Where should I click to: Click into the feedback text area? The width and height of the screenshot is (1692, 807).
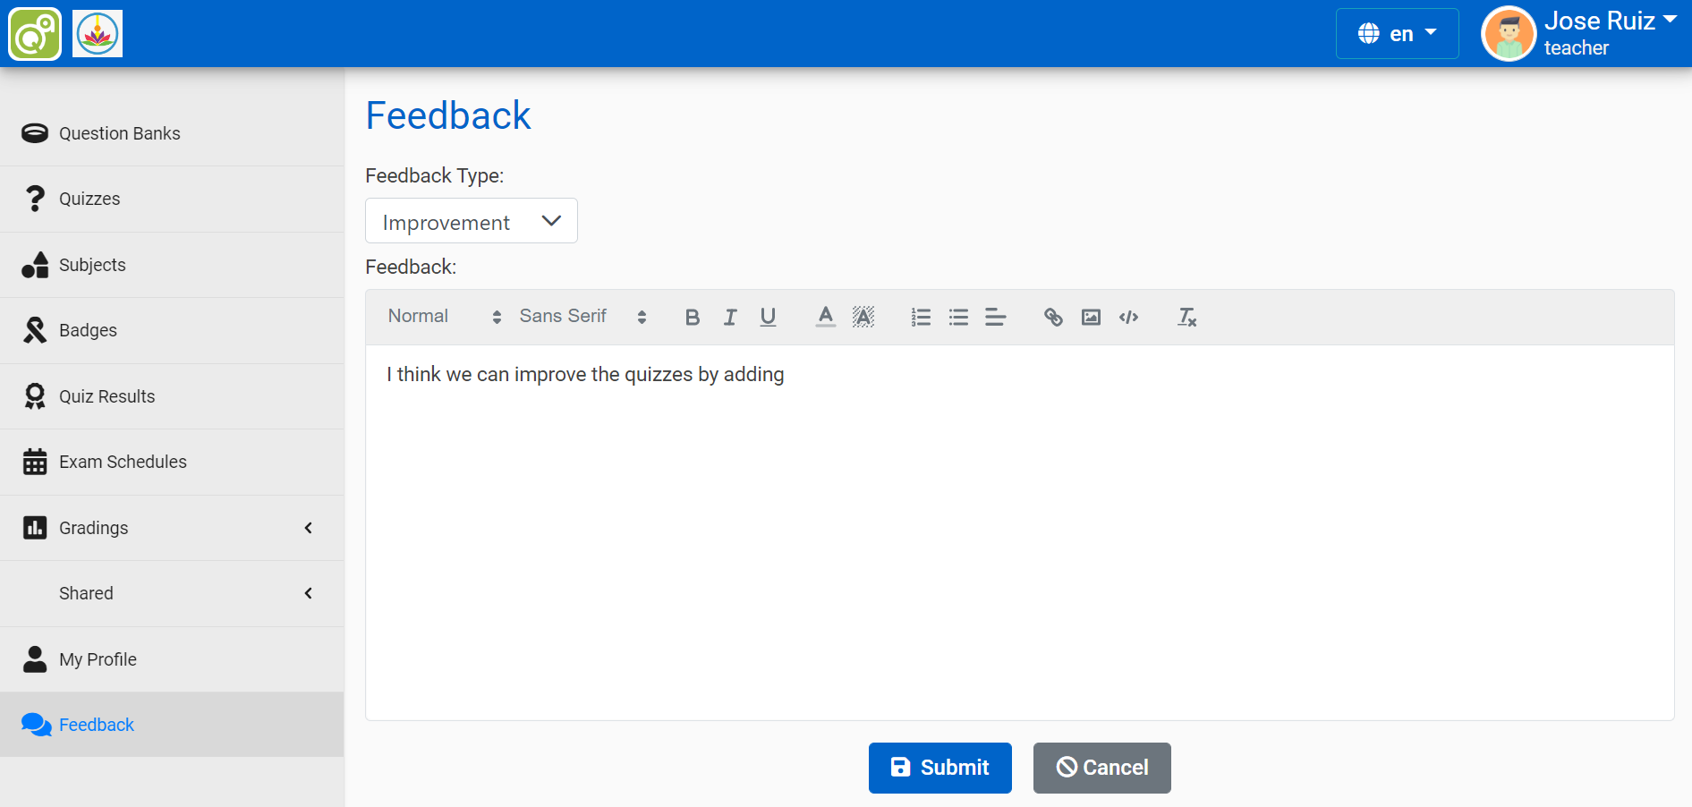1019,537
